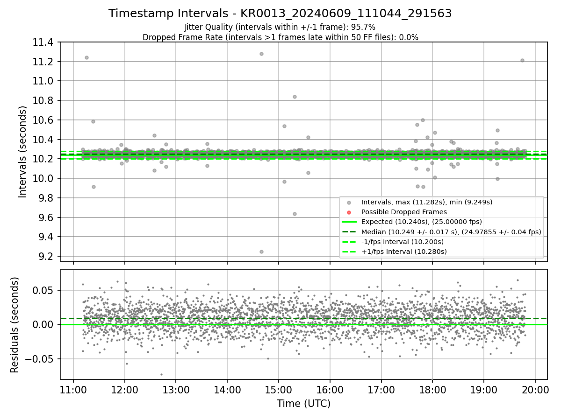561x420 pixels.
Task: Select the 'Dropped Frame Rate' 0.0% subtitle line
Action: (x=280, y=37)
